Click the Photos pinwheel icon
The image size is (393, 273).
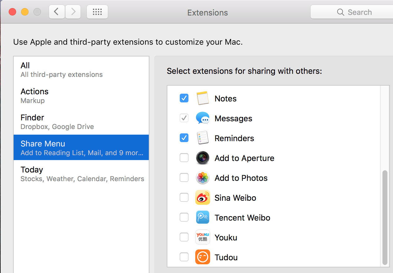(x=203, y=178)
